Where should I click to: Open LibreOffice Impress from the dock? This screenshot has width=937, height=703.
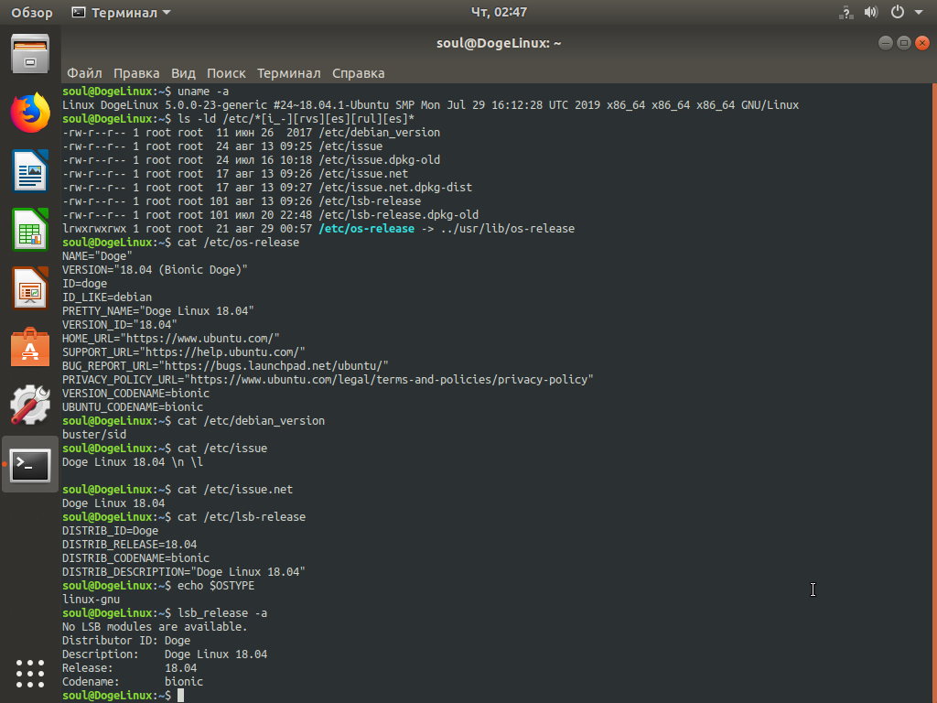coord(30,288)
